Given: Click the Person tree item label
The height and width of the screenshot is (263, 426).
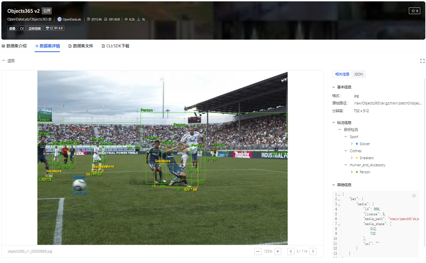Looking at the screenshot, I should pos(365,172).
